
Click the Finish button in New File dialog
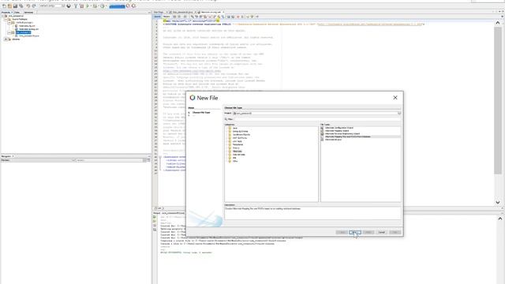[x=368, y=232]
